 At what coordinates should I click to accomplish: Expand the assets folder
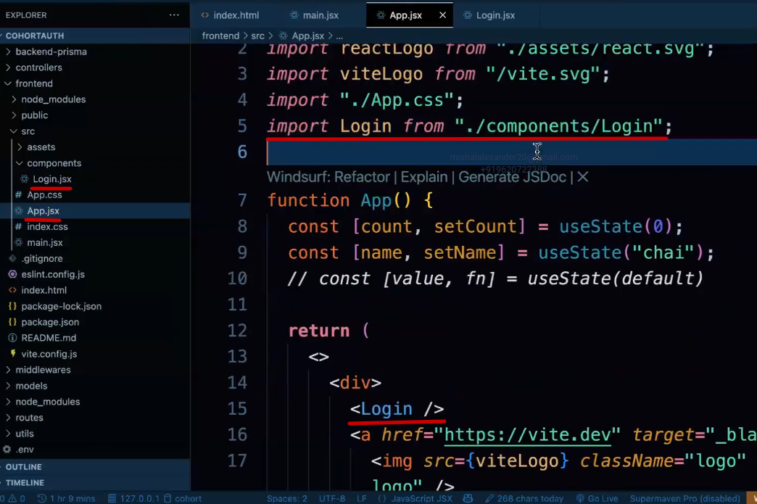coord(41,147)
